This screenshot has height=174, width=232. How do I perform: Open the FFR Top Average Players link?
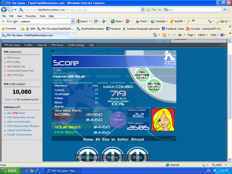pyautogui.click(x=23, y=126)
